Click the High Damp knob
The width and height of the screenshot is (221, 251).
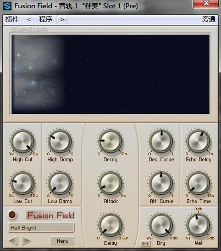60,141
